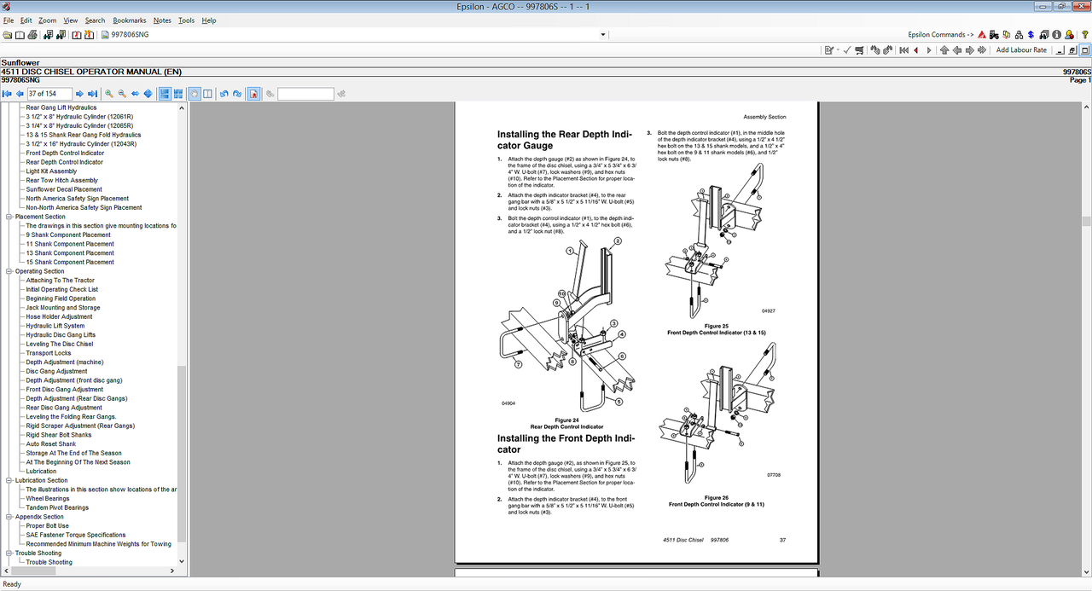Viewport: 1092px width, 591px height.
Task: Open 9 Shank Component Placement bookmark
Action: (68, 235)
